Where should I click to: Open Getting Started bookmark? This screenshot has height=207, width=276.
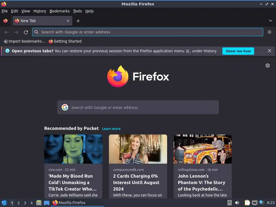click(x=65, y=41)
